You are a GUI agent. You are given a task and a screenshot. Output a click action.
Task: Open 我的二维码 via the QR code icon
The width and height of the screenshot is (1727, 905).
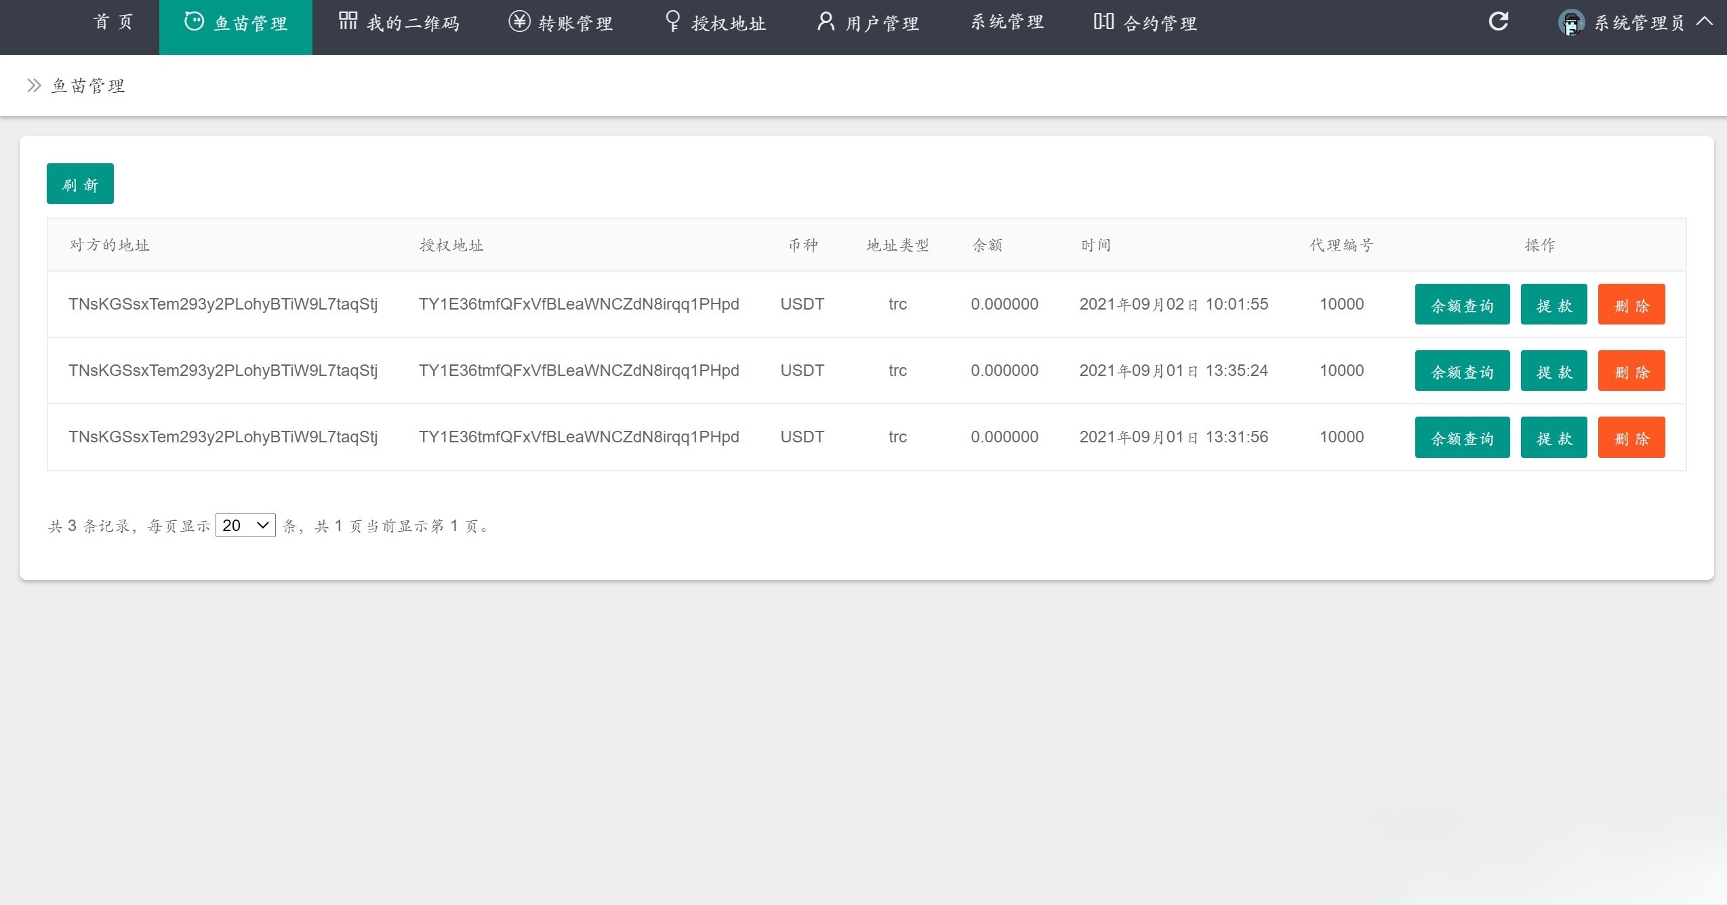pyautogui.click(x=347, y=20)
